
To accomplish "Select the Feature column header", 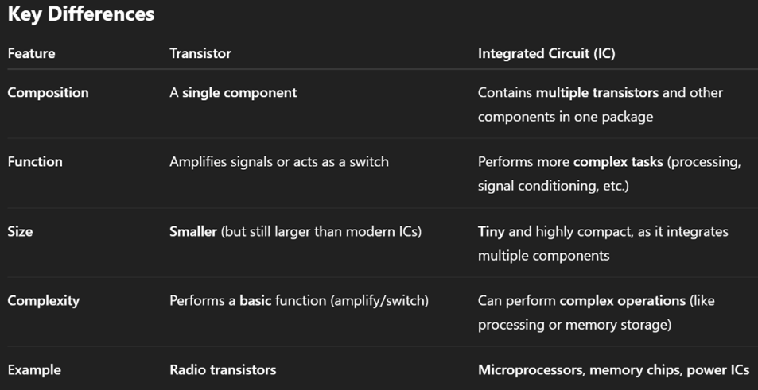I will 31,54.
